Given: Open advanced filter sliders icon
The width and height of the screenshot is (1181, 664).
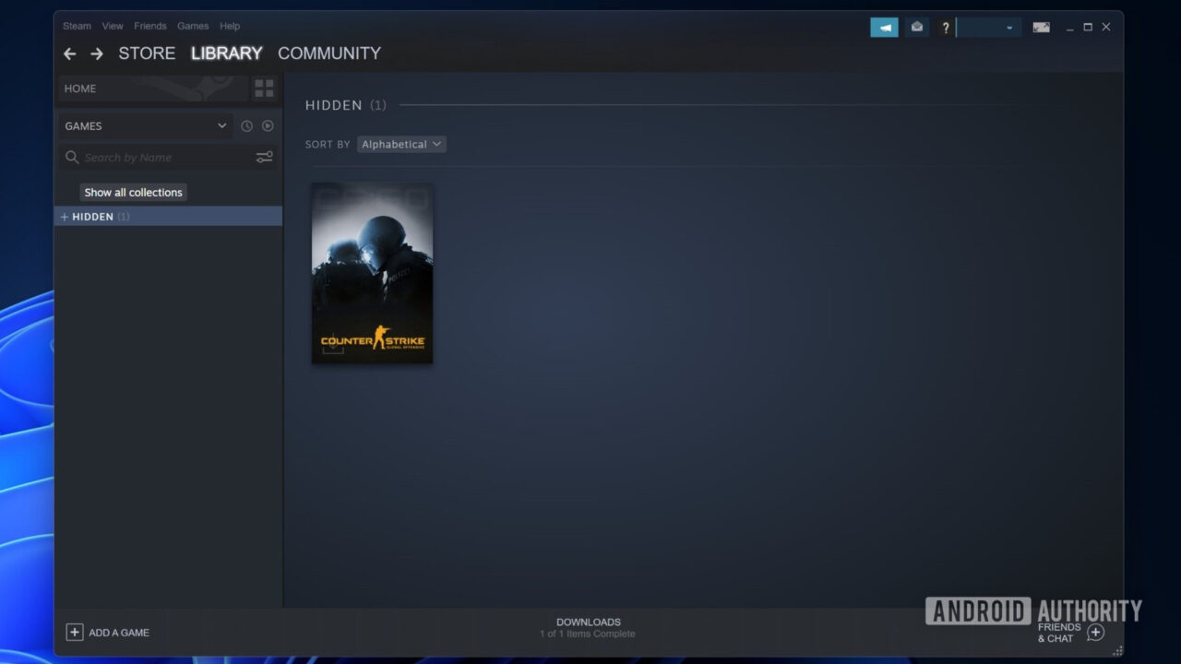Looking at the screenshot, I should 264,158.
